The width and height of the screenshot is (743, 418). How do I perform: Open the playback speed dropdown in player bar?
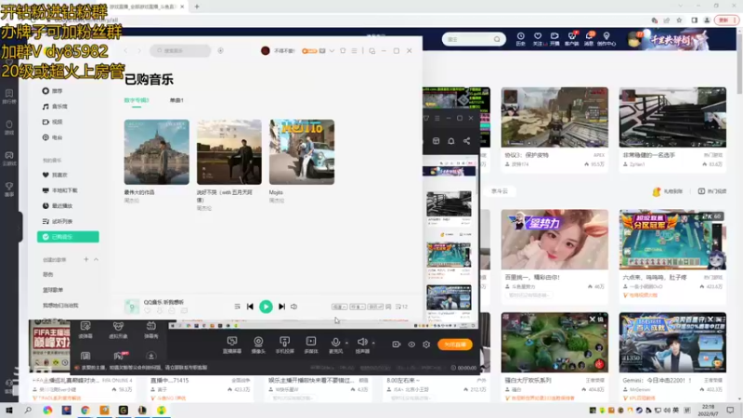[339, 307]
